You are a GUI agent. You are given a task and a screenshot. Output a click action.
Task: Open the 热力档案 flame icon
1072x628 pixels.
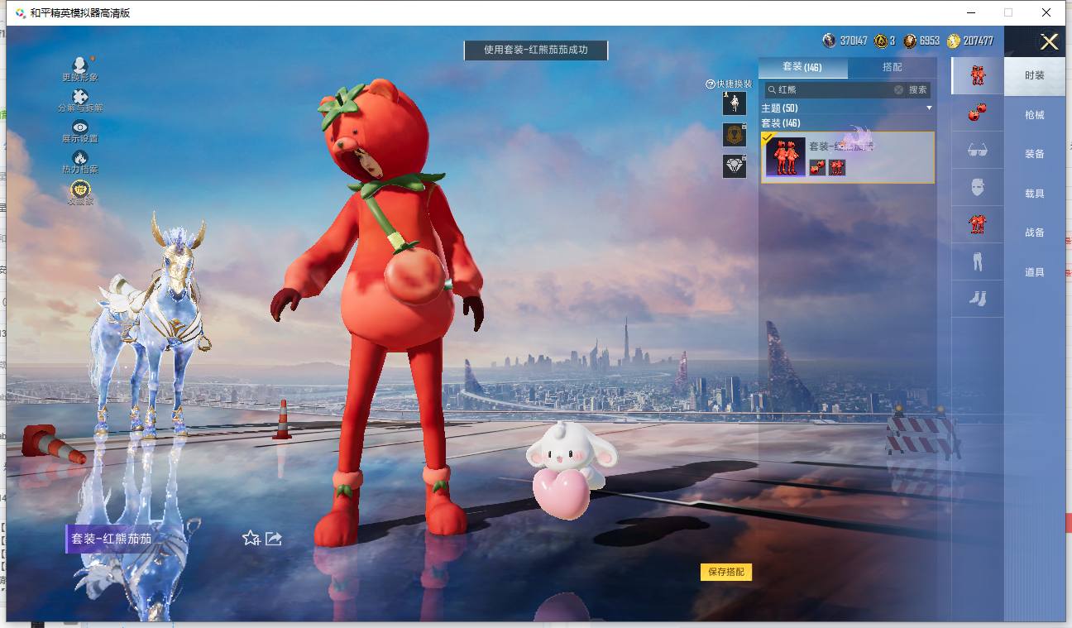(80, 157)
